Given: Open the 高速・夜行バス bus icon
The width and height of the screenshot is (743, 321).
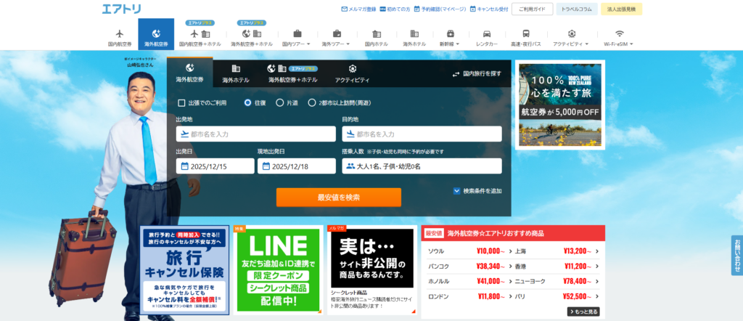Looking at the screenshot, I should pos(525,33).
